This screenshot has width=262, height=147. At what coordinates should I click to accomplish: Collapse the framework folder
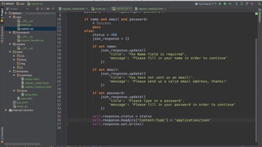click(x=10, y=33)
